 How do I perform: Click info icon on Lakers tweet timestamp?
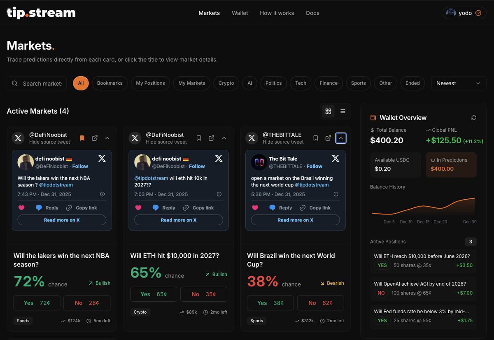click(102, 194)
